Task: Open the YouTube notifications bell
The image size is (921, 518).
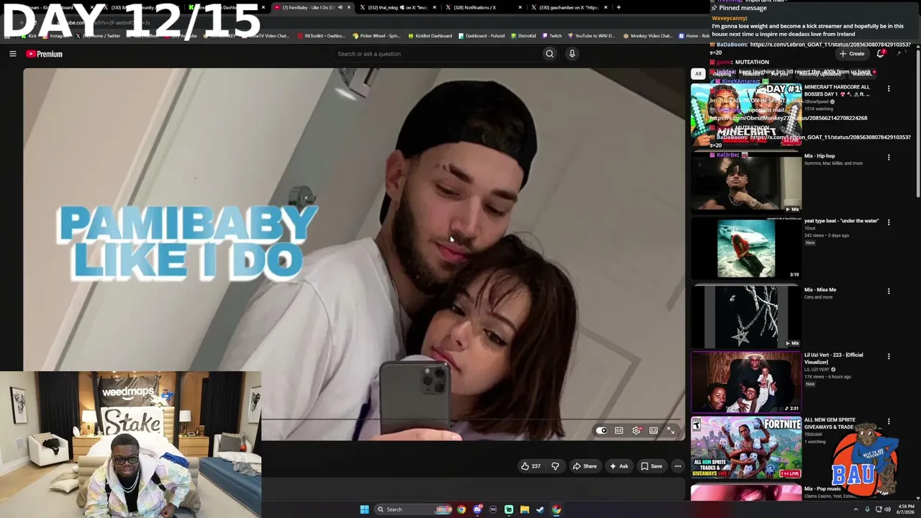Action: [880, 54]
